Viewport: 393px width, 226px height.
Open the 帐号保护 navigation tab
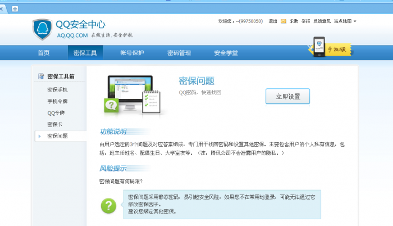[132, 53]
